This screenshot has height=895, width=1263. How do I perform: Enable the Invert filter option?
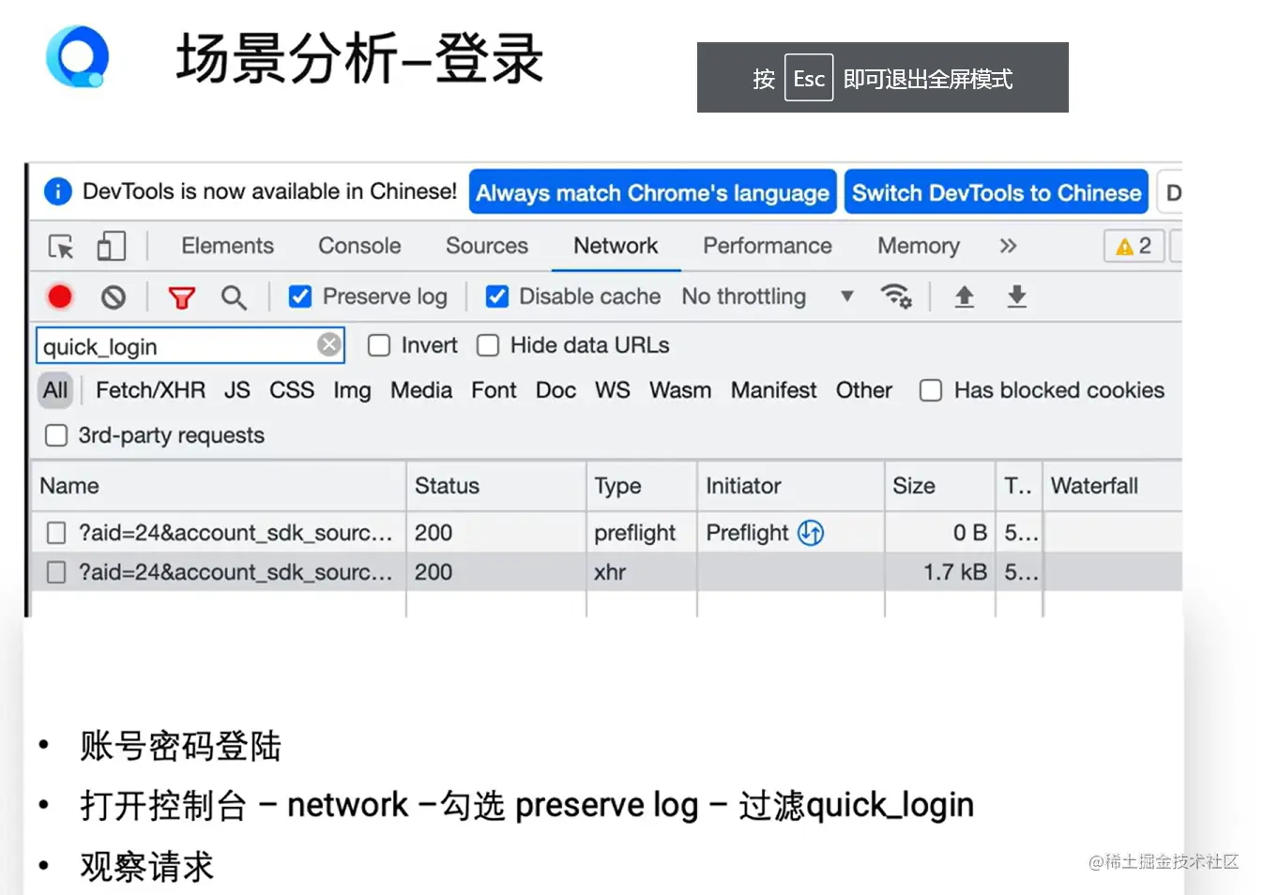pos(378,345)
